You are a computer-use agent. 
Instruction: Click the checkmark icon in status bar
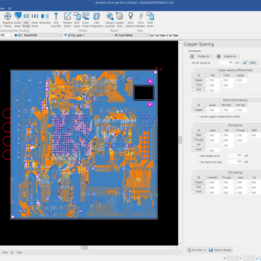point(258,258)
